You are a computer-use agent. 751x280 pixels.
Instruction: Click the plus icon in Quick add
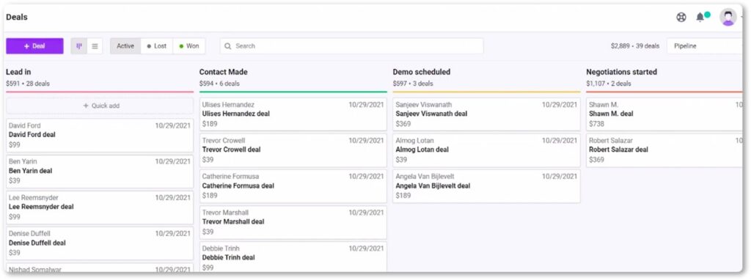87,106
